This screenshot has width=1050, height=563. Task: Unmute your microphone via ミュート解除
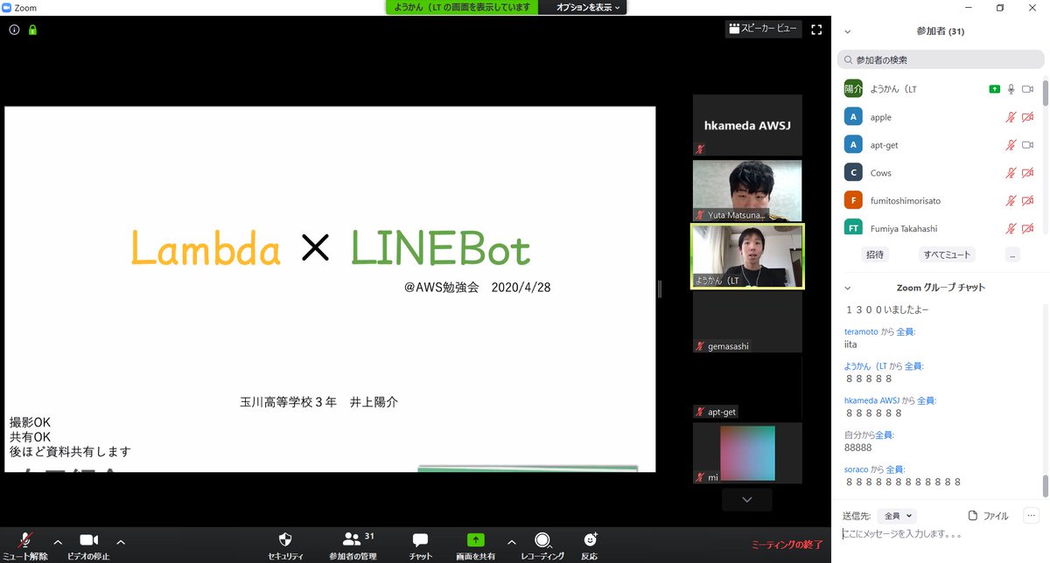pyautogui.click(x=24, y=544)
